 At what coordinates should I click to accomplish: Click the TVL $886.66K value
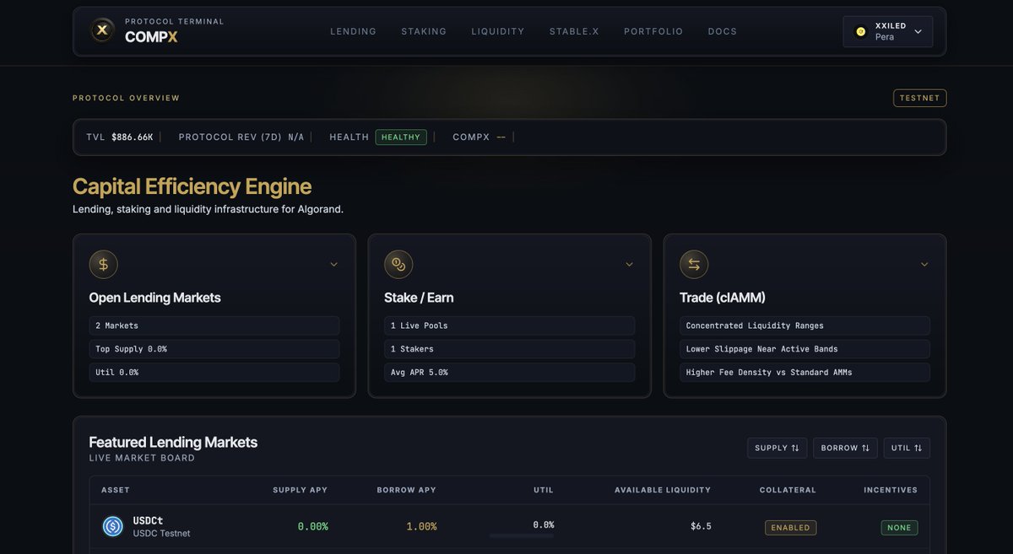tap(133, 137)
